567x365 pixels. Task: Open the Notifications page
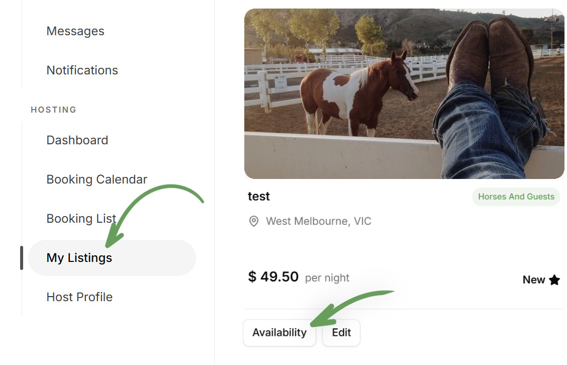click(x=82, y=70)
